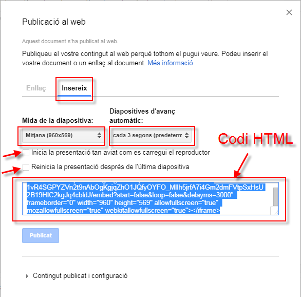Close the Publicació al web dialog

click(x=289, y=12)
